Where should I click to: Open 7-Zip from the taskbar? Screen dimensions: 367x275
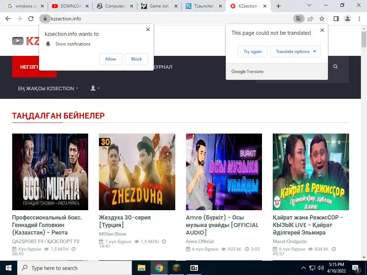click(194, 268)
